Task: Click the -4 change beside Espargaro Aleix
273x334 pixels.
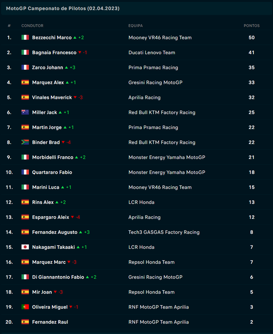Action: tap(78, 217)
